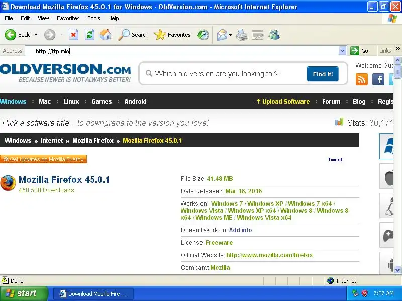402x301 pixels.
Task: Open the Blog link
Action: [x=359, y=102]
